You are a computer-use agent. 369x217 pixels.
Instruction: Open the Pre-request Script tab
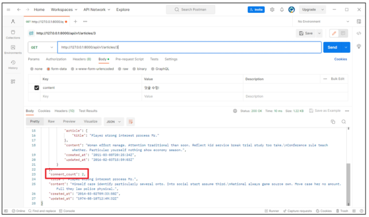pyautogui.click(x=130, y=59)
